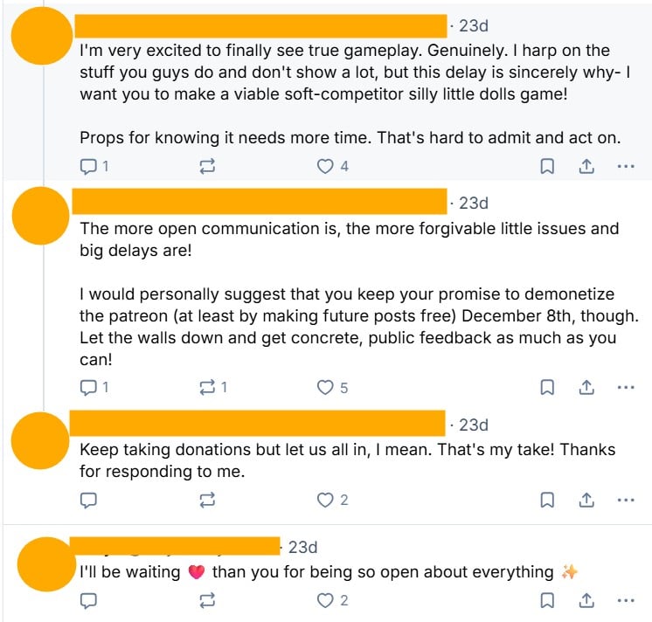Share the 'Keep taking donations' post

coord(587,500)
